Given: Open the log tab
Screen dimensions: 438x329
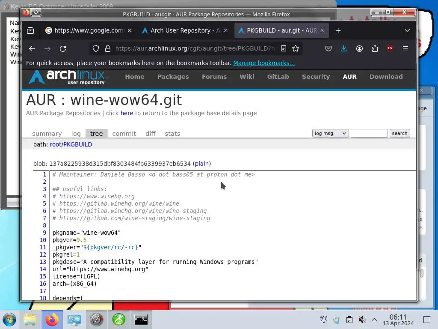Looking at the screenshot, I should [76, 134].
